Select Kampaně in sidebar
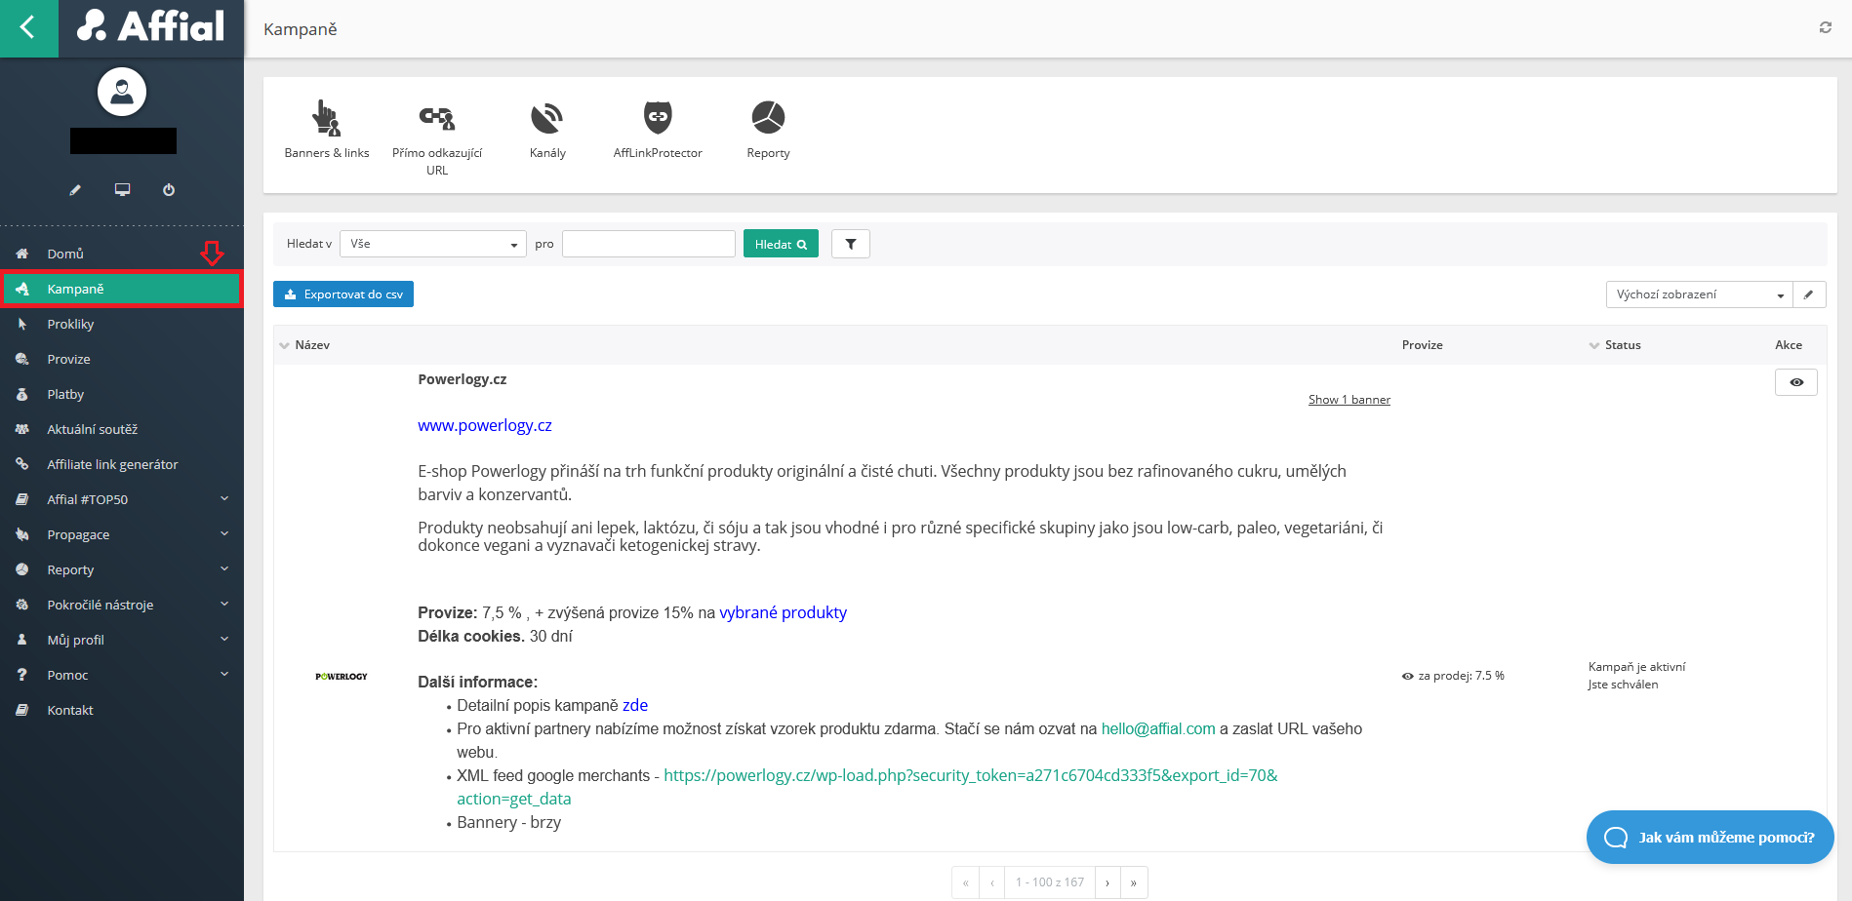This screenshot has height=901, width=1852. pyautogui.click(x=122, y=289)
